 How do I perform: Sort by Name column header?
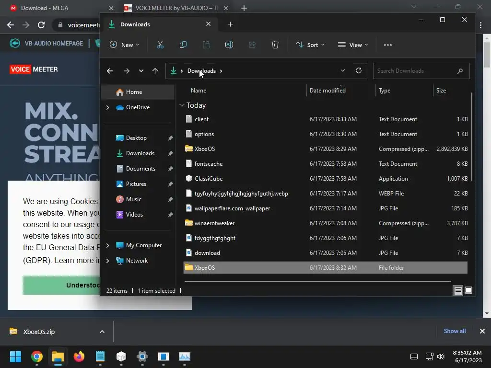pos(199,91)
